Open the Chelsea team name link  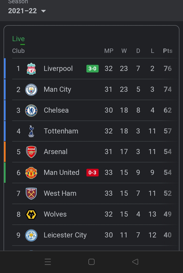pos(56,110)
